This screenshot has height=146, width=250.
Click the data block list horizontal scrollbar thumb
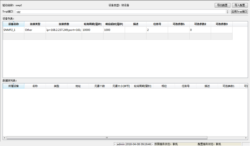point(107,138)
